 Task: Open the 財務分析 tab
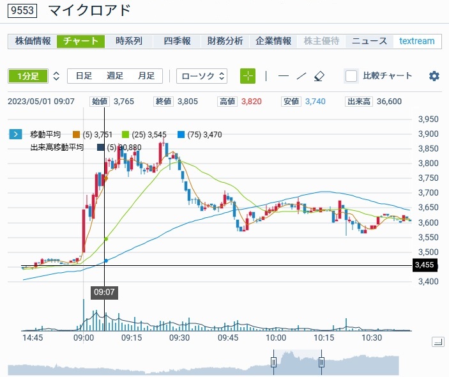[225, 41]
